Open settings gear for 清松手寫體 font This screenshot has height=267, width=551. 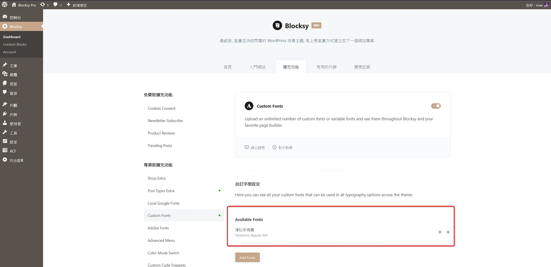click(440, 232)
